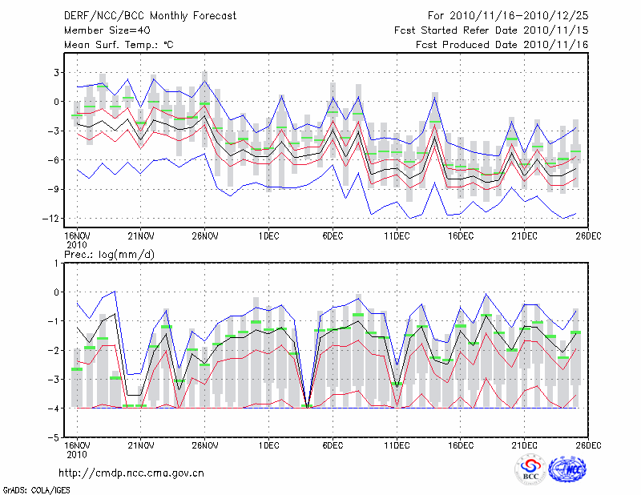Screen dimensions: 641x495
Task: Open the cmdp.ncc.cma.gov.cn URL link
Action: pyautogui.click(x=131, y=473)
